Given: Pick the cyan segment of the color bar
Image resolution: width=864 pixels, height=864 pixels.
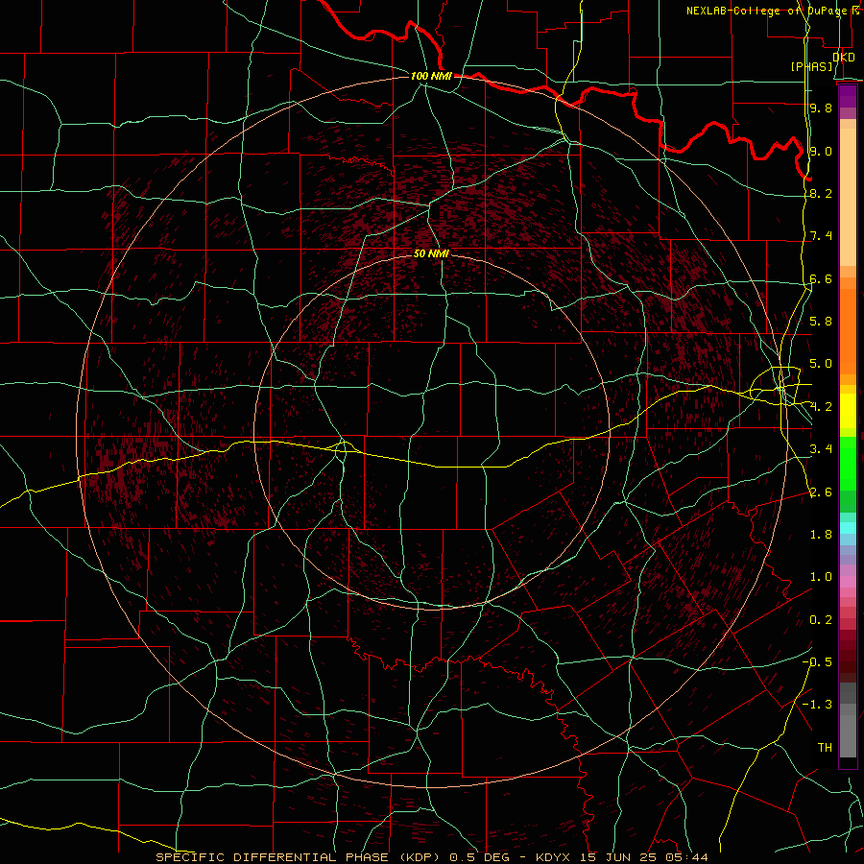Looking at the screenshot, I should point(848,528).
